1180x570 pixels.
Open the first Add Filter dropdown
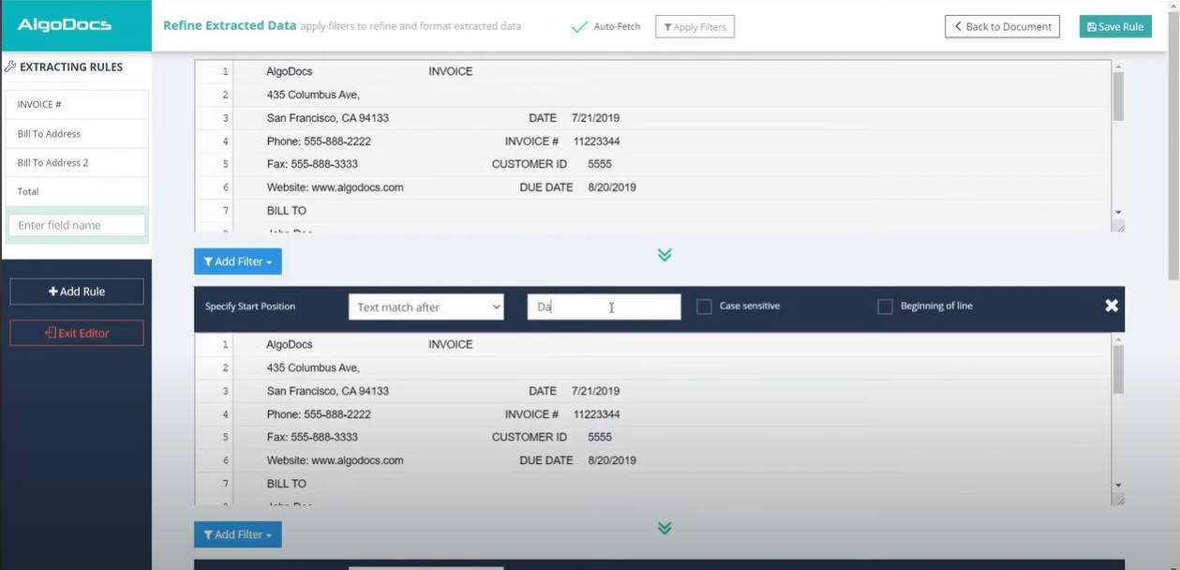[238, 262]
